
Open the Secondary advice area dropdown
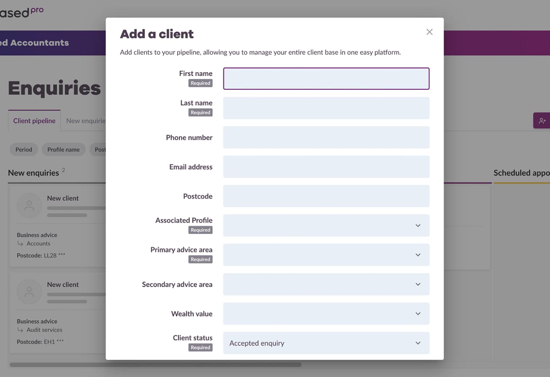click(326, 284)
